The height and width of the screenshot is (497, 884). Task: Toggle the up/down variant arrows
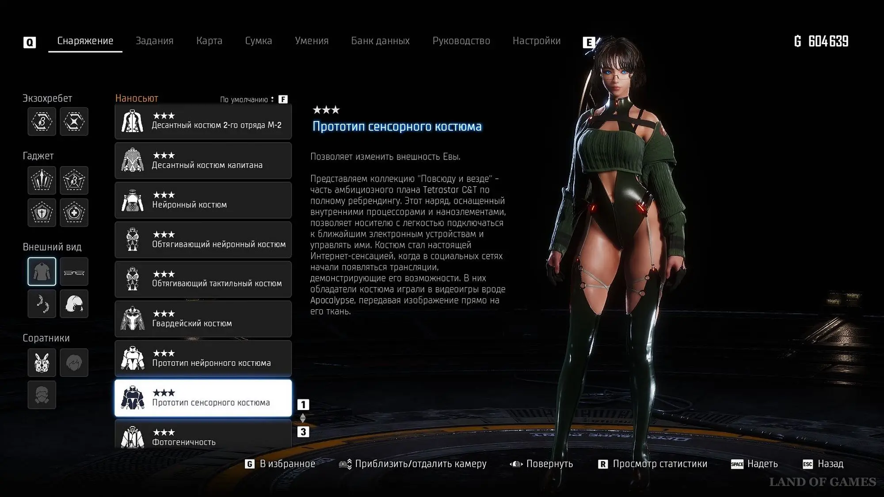click(x=303, y=418)
